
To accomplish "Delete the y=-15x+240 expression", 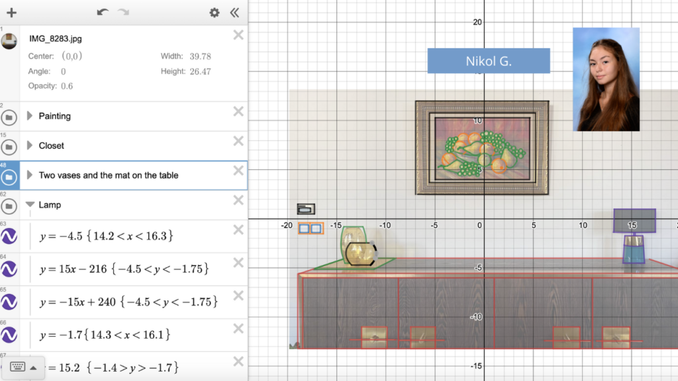I will [x=238, y=296].
